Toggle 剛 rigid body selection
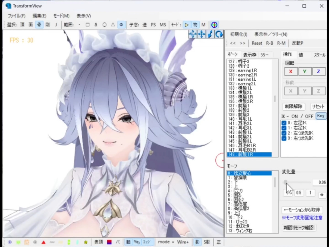Viewport: 329px width, 247px height. [x=48, y=25]
